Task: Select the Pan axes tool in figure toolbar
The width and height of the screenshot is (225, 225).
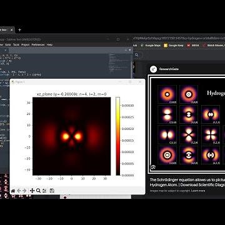Action: tap(32, 191)
